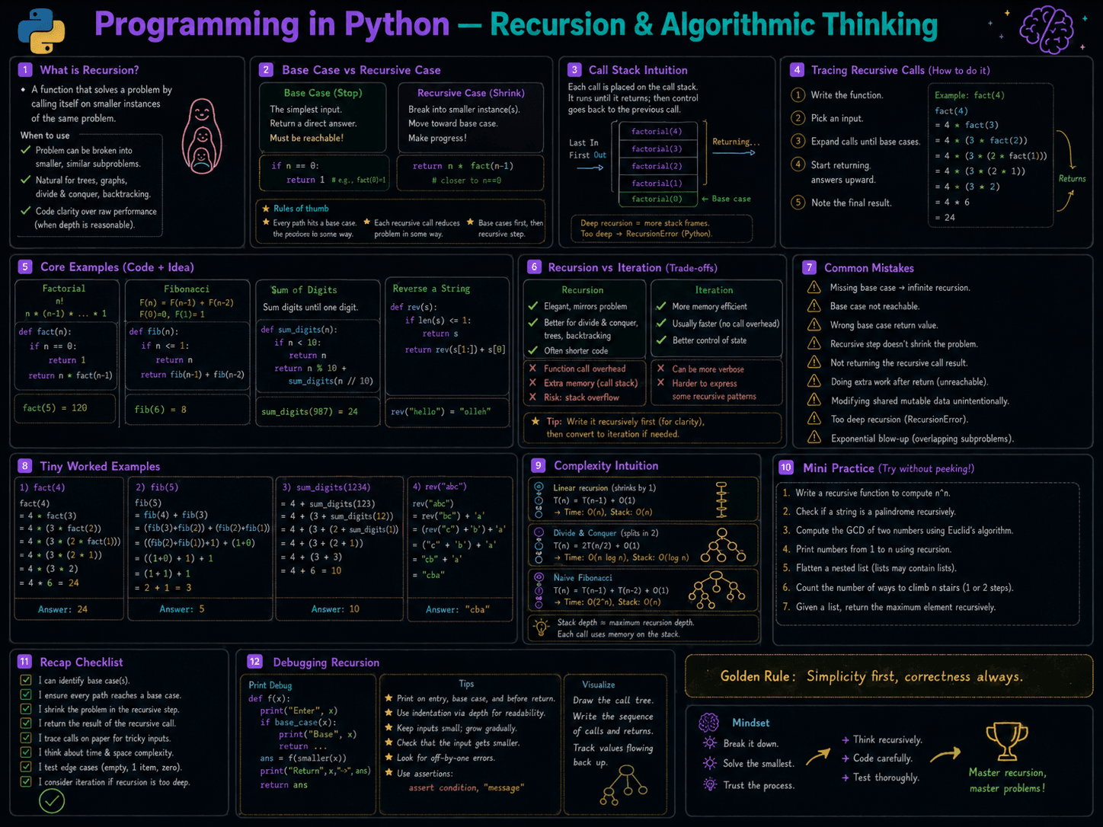Click the factorial(4) frame in the call stack
Image resolution: width=1103 pixels, height=827 pixels.
tap(657, 131)
